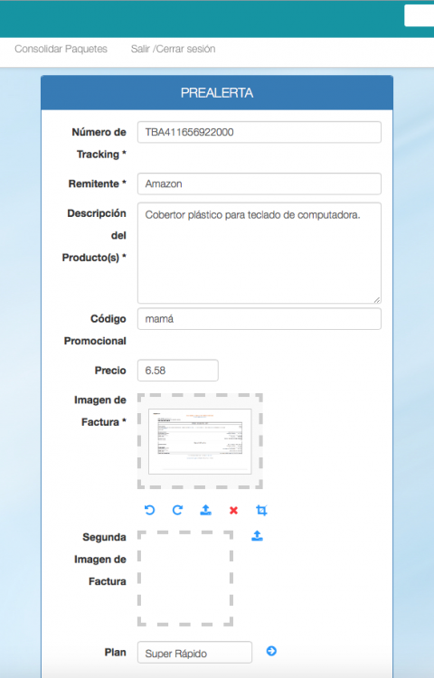This screenshot has width=434, height=678.
Task: Click the PREALERTA panel header
Action: pos(217,93)
